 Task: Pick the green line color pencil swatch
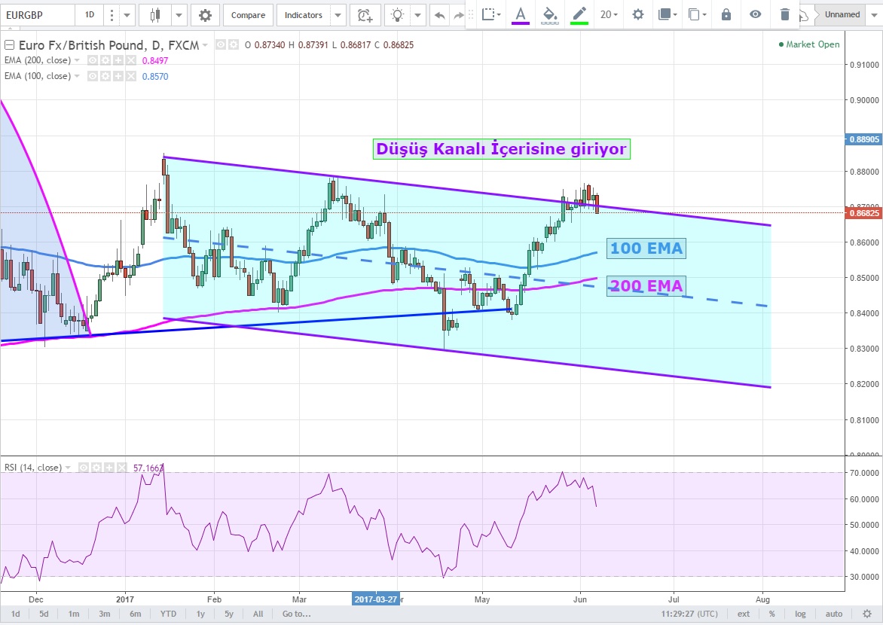[x=579, y=14]
